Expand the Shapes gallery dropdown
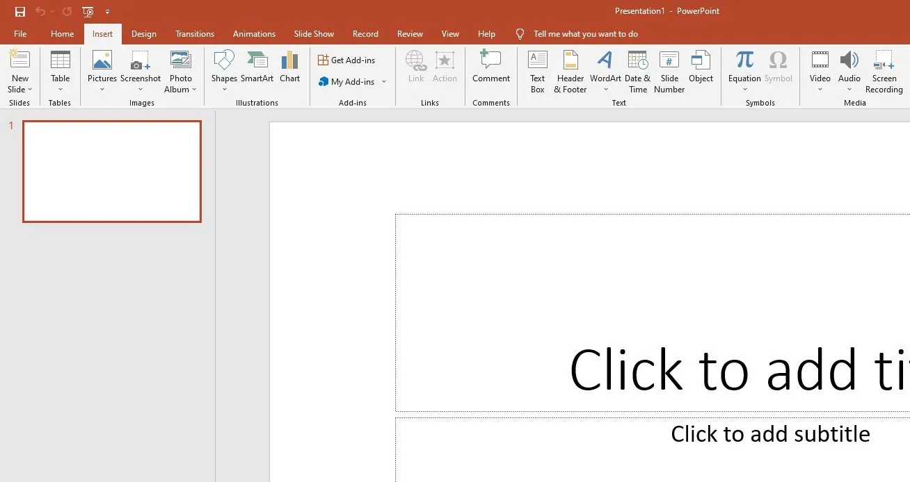The image size is (910, 482). [224, 90]
